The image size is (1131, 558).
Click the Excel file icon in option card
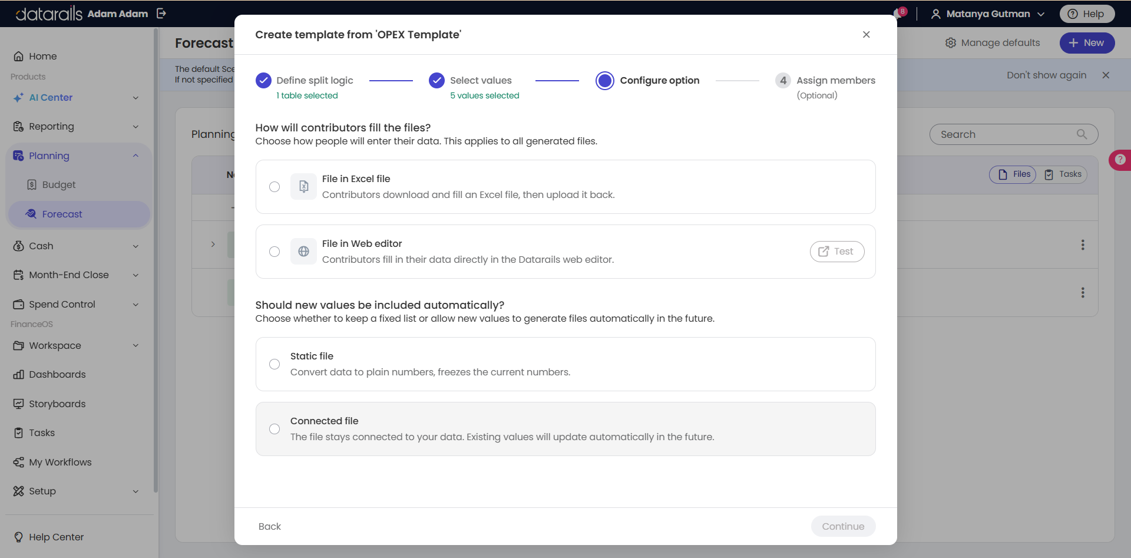pos(303,187)
